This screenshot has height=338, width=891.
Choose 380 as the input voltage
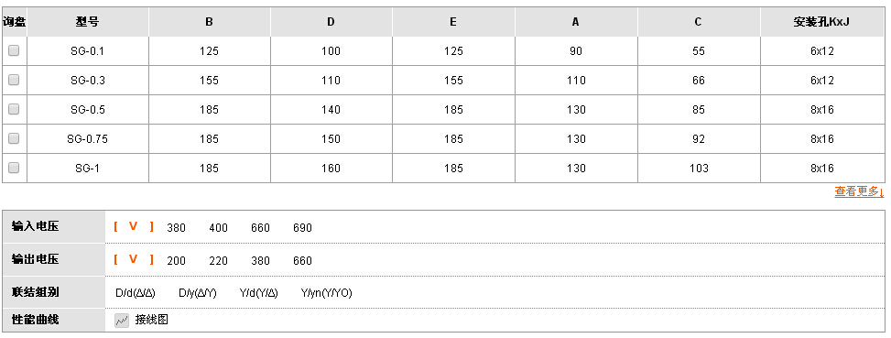coord(176,228)
